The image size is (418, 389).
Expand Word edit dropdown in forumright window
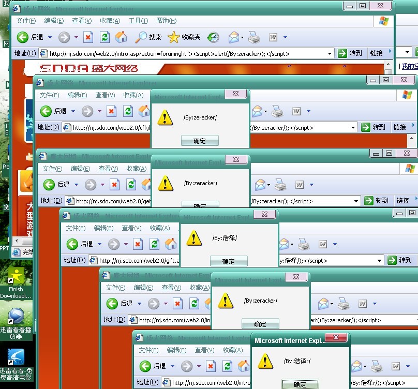tap(285, 37)
